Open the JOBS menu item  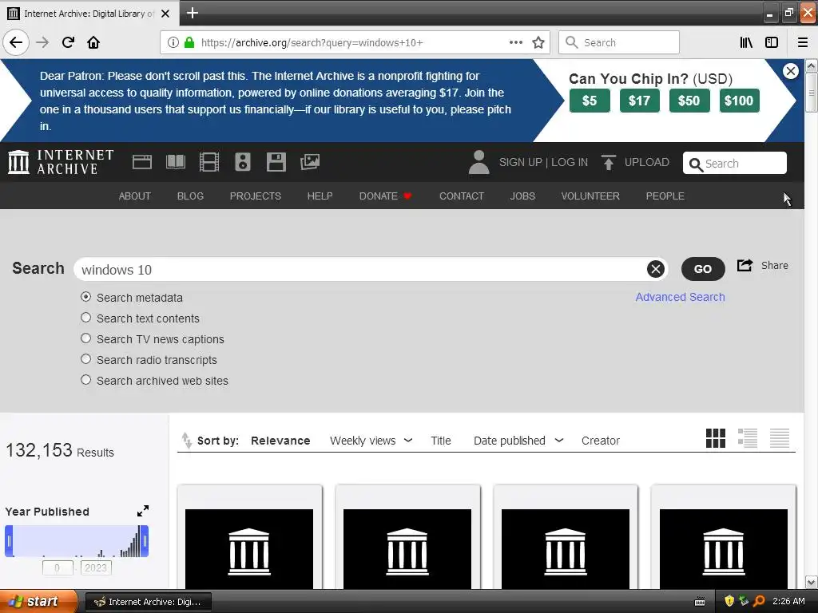(522, 196)
